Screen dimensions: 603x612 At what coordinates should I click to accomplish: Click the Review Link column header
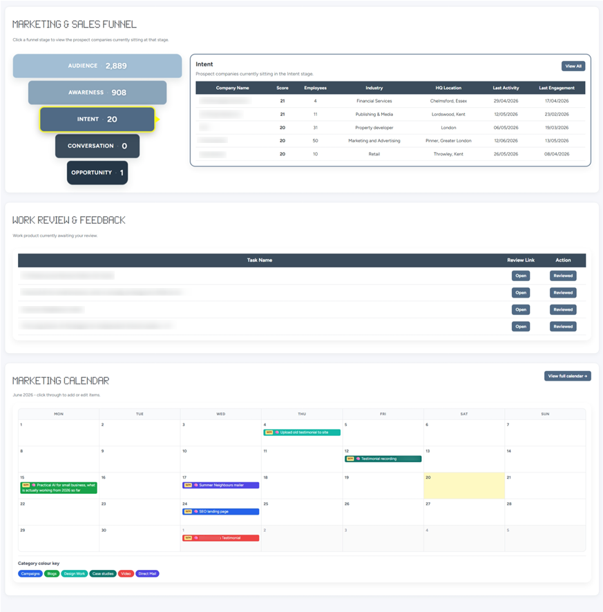(521, 260)
